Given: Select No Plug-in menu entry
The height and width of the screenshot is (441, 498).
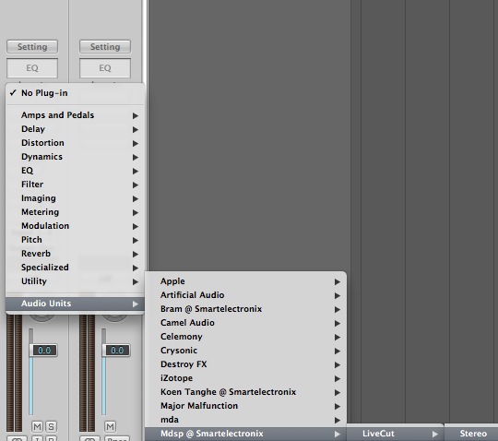Looking at the screenshot, I should 75,93.
